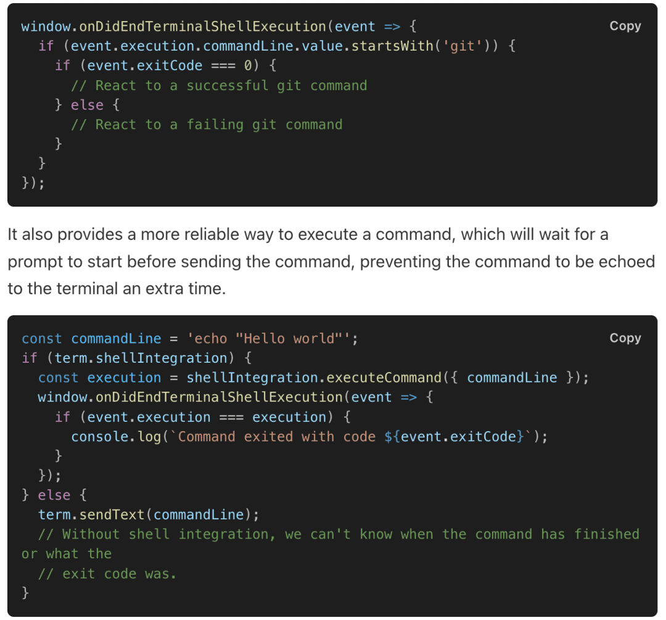
Task: Click the term.shellIntegration condition text
Action: click(x=141, y=358)
